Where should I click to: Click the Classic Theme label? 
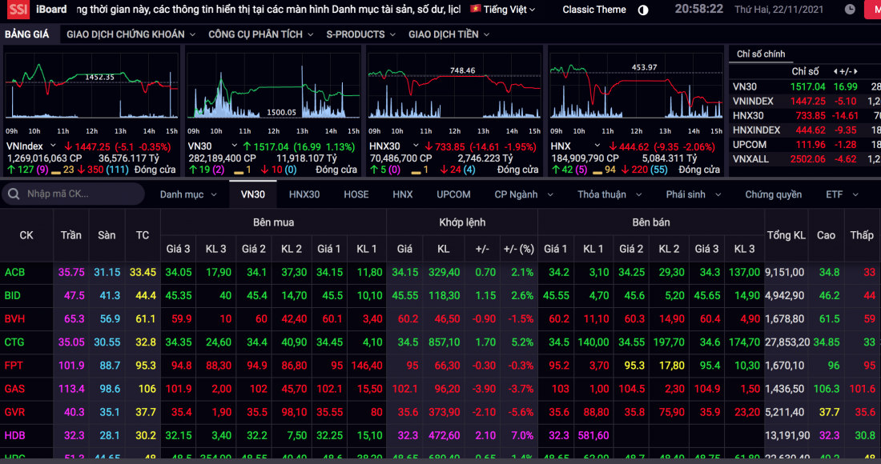(x=594, y=10)
